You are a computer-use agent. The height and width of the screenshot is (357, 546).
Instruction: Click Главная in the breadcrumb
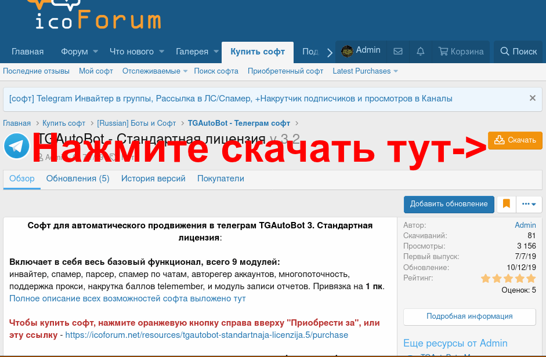[17, 123]
